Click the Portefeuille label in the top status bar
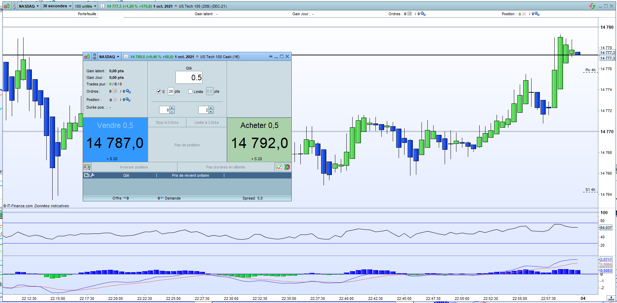Image resolution: width=617 pixels, height=303 pixels. coord(87,14)
